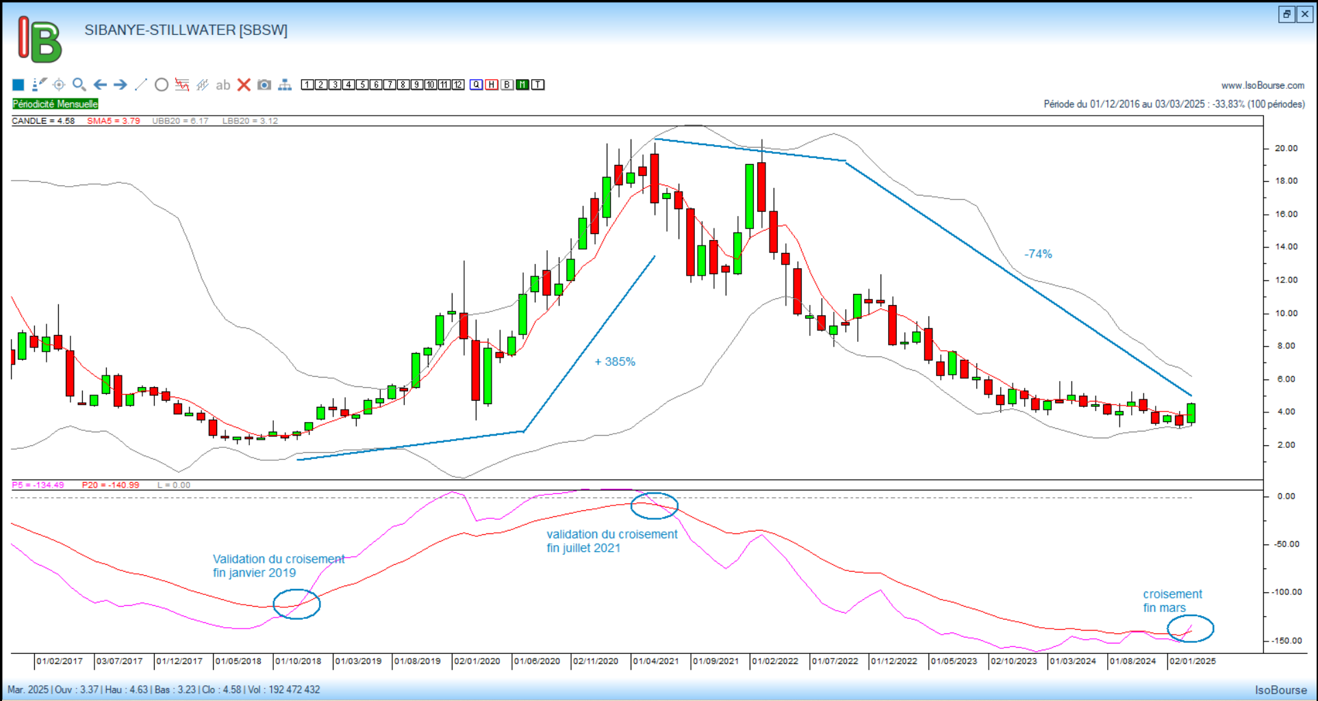Open the www.IsoBourse.com link
Screen dimensions: 1318x701
coord(1263,85)
